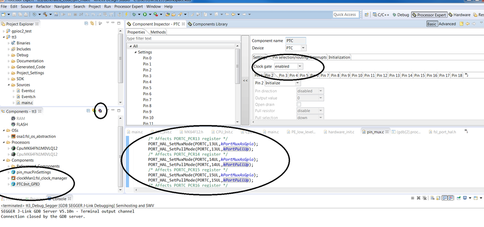Image resolution: width=484 pixels, height=227 pixels.
Task: Expand the Generated_Code folder
Action: pyautogui.click(x=9, y=67)
